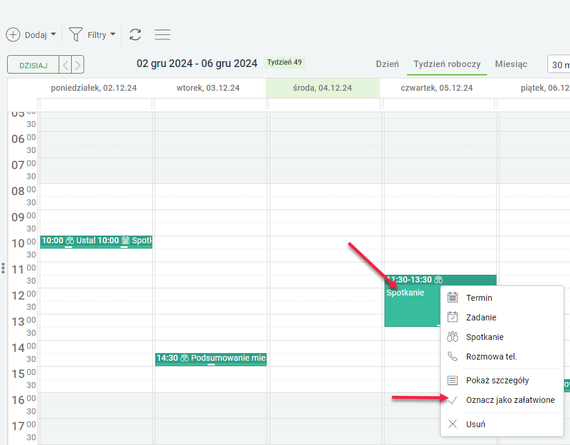Open the 14:30 Podsumowanie event on Tuesday
Screen dimensions: 570x445
coord(211,359)
